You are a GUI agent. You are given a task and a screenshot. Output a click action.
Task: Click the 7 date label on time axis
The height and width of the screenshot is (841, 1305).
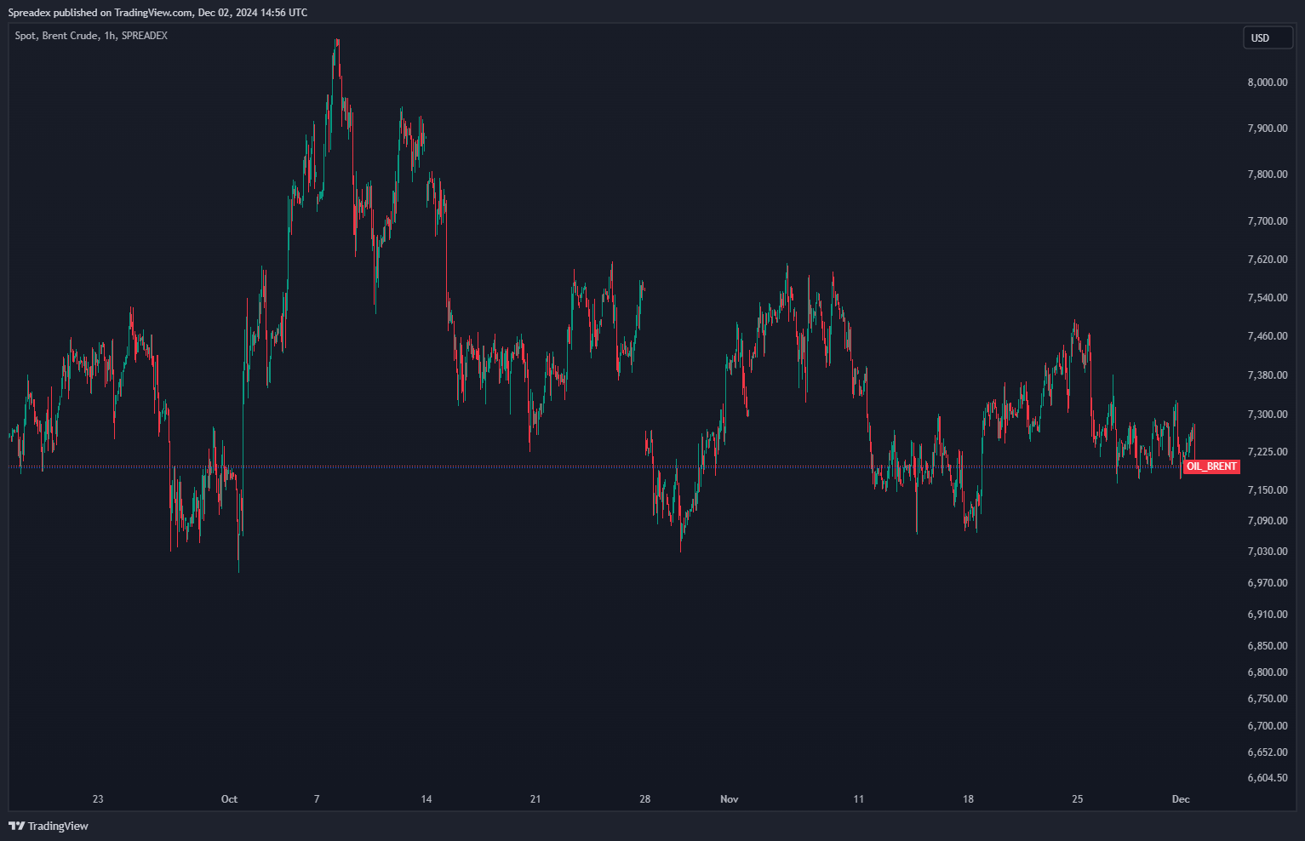click(x=317, y=799)
